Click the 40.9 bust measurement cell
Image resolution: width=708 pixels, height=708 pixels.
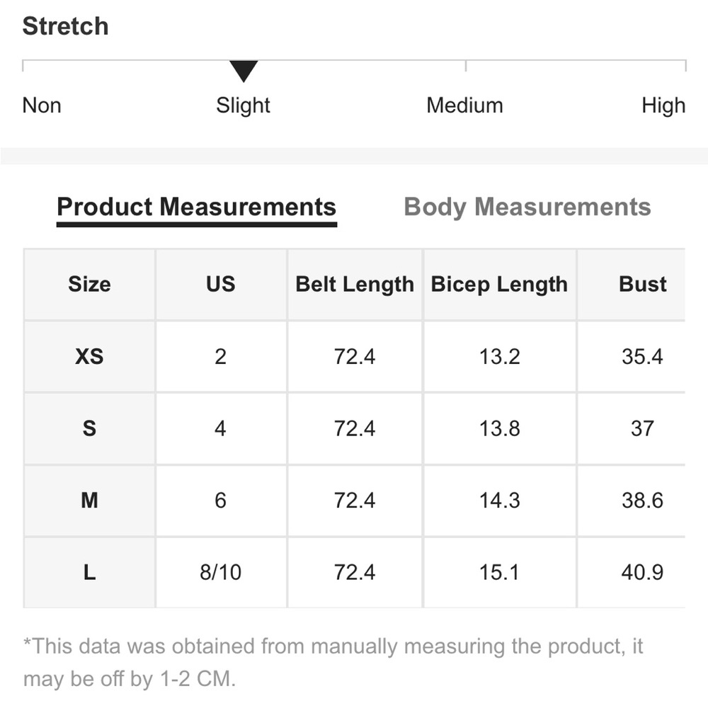(x=642, y=572)
